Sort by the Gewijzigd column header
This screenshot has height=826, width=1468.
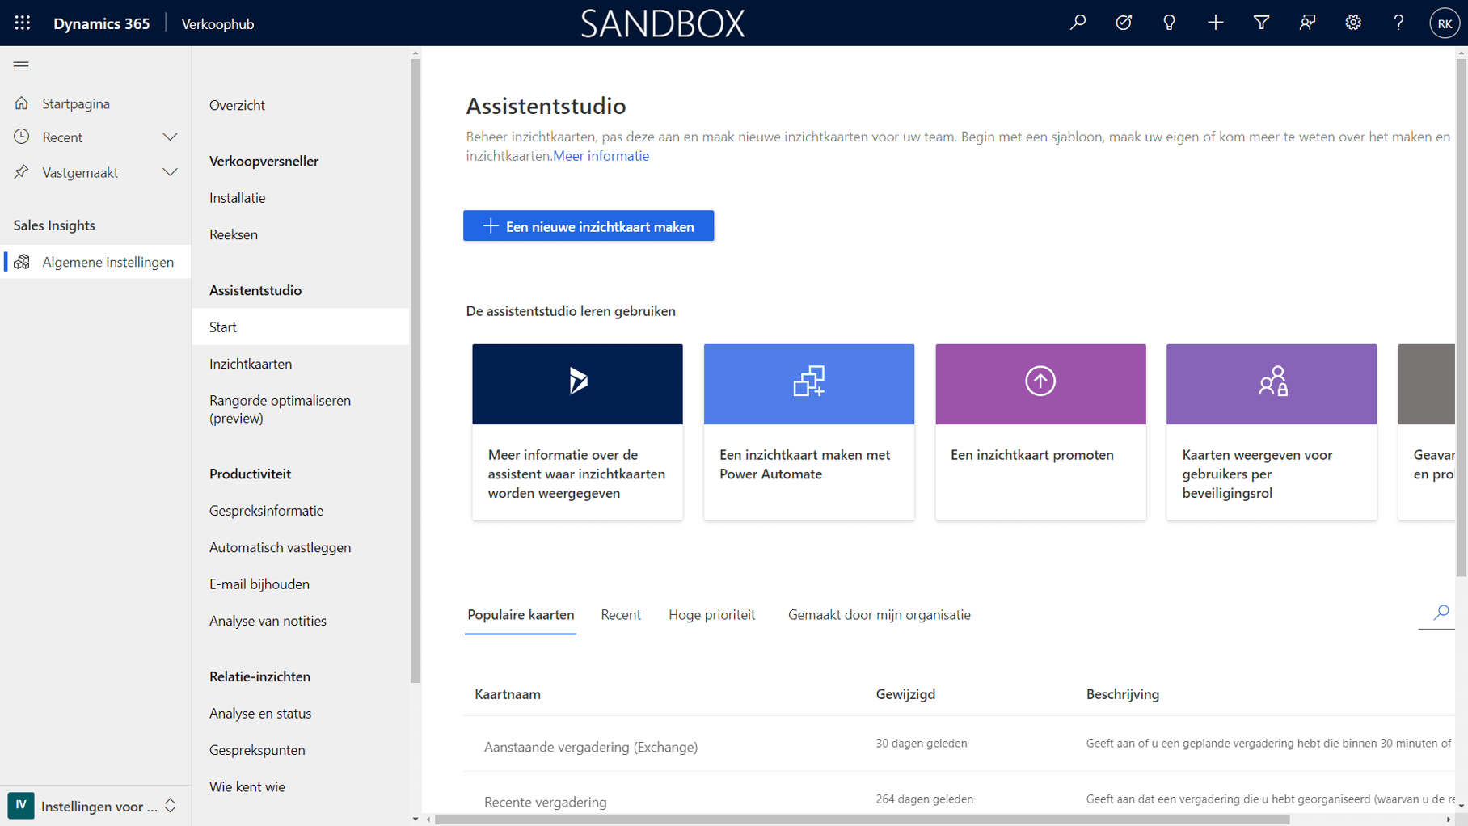pos(905,694)
